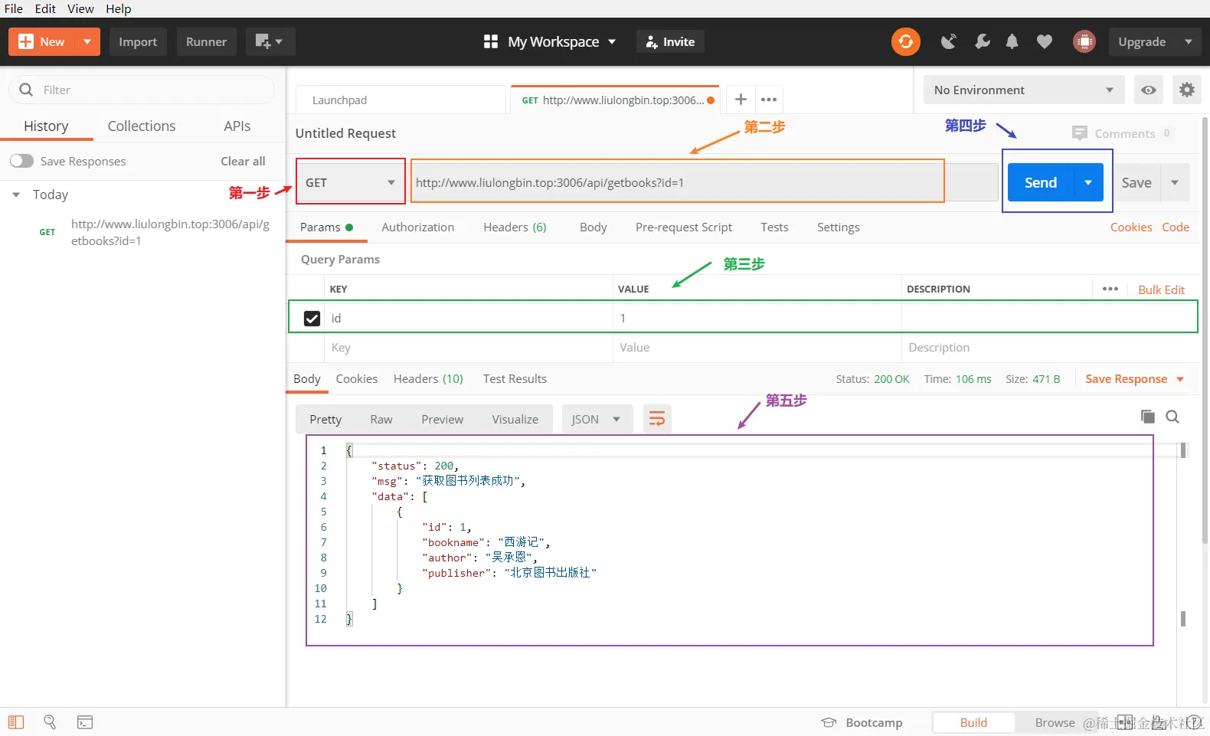Switch to the APIs sidebar tab
This screenshot has width=1210, height=736.
237,126
